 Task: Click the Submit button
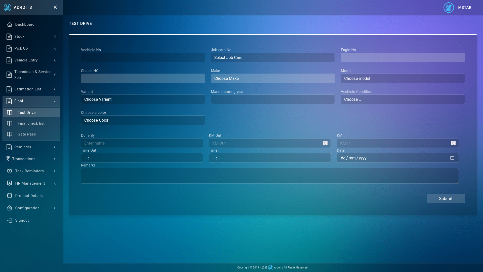(x=446, y=198)
